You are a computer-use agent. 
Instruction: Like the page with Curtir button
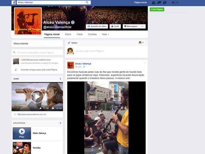point(115,26)
